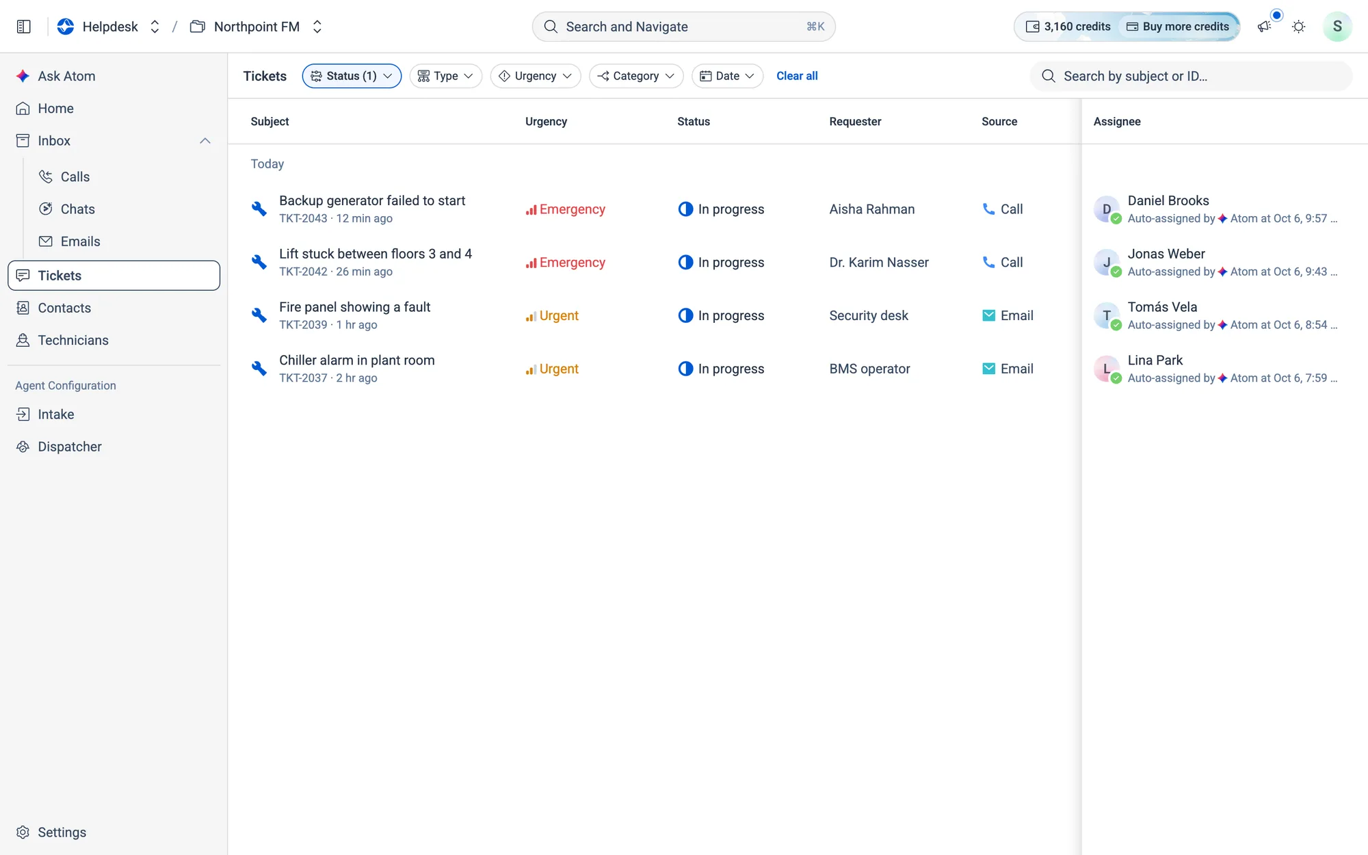
Task: Click Buy more credits button
Action: pos(1178,27)
